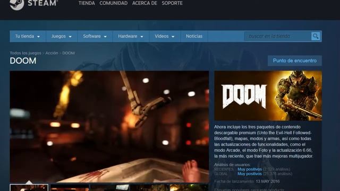The height and width of the screenshot is (191, 340).
Task: Expand the Videos dropdown
Action: [x=165, y=36]
